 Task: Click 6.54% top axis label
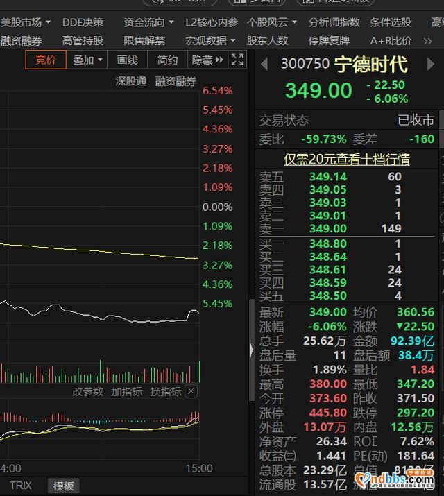tap(218, 91)
